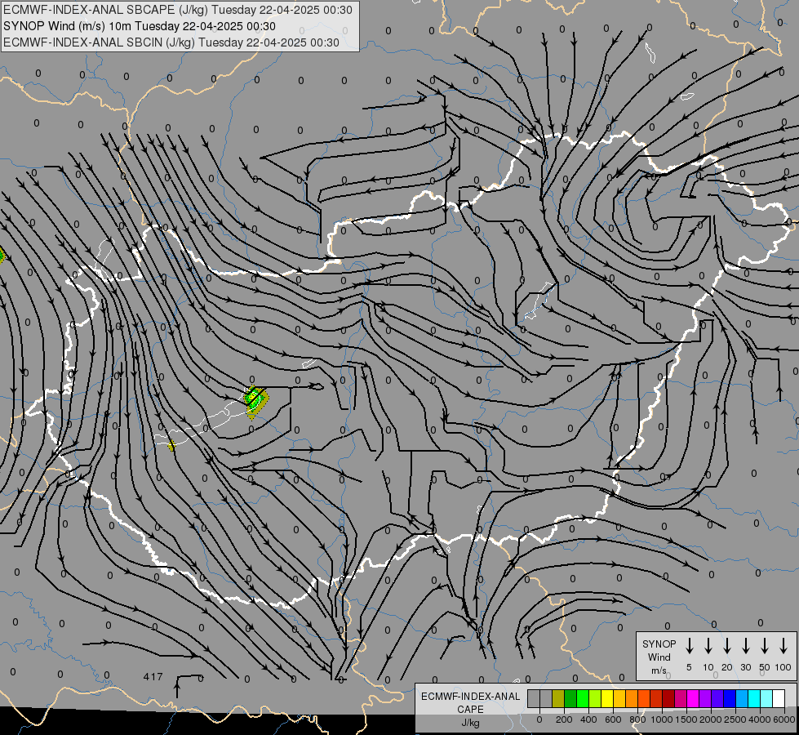Click the 2000 tick label on CAPE scale
Screen dimensions: 799x735
711,719
